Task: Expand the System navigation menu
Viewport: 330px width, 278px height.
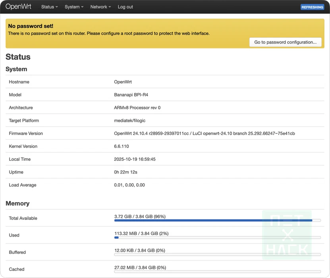Action: coord(74,7)
